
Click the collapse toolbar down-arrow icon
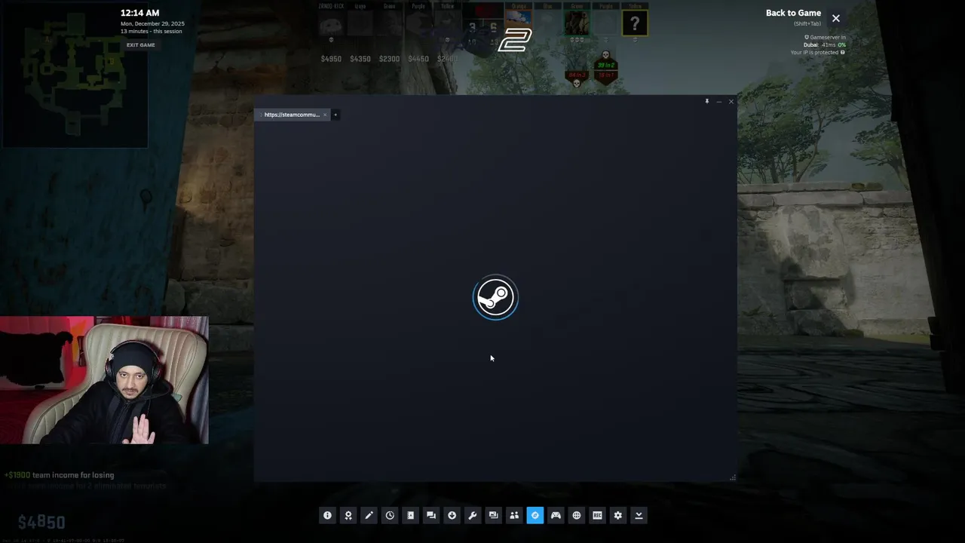pyautogui.click(x=639, y=515)
